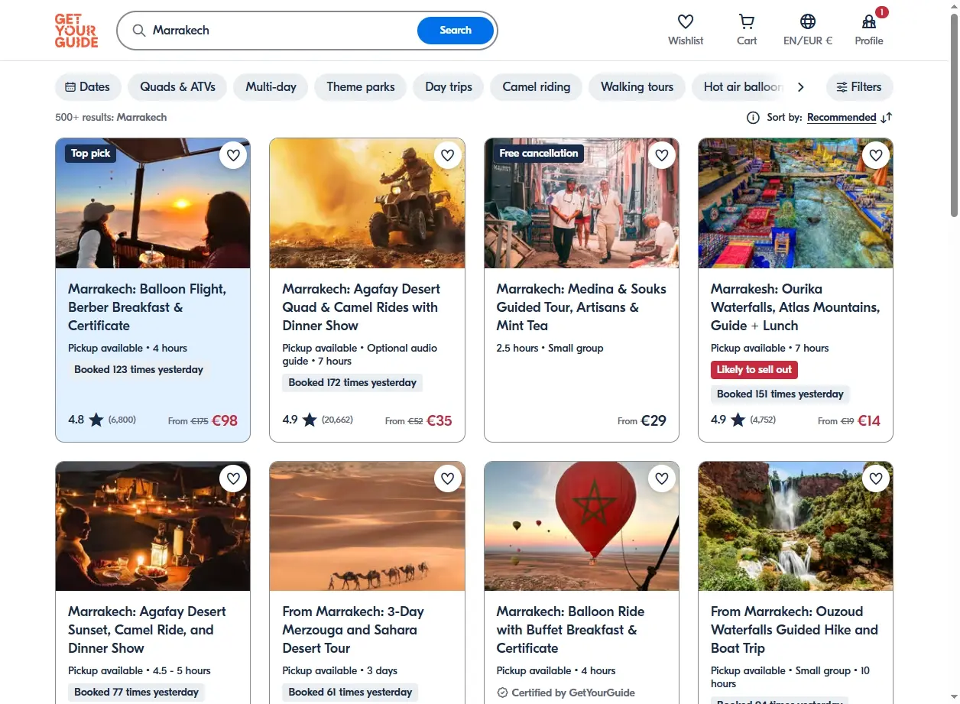The width and height of the screenshot is (960, 704).
Task: Click the Certified by GetYourGuide label
Action: pyautogui.click(x=566, y=693)
